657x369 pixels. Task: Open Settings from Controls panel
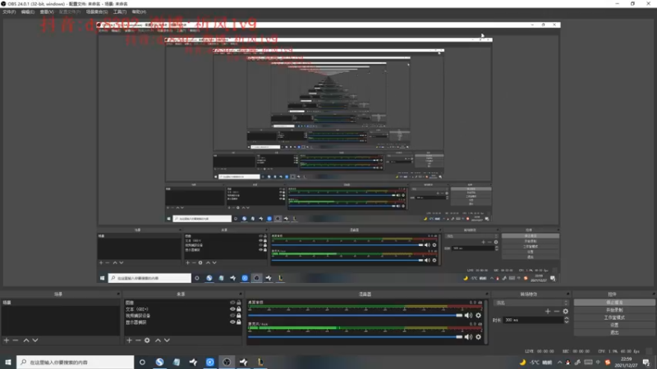click(614, 325)
